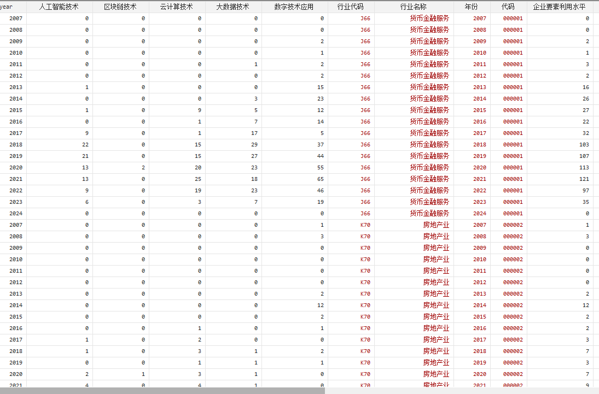Screen dimensions: 599x394
Task: Select the 代码 column header
Action: coord(508,7)
